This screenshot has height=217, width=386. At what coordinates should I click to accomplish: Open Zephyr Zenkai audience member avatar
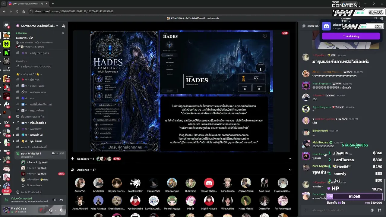246,183
